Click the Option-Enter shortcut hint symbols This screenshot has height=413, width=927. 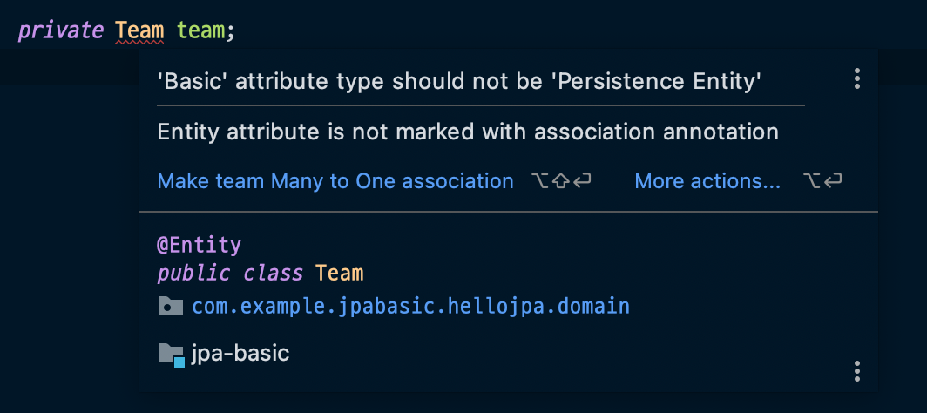tap(822, 181)
